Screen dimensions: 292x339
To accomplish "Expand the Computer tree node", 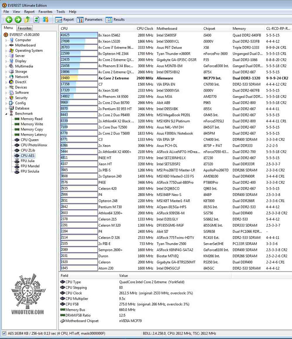I will point(6,40).
